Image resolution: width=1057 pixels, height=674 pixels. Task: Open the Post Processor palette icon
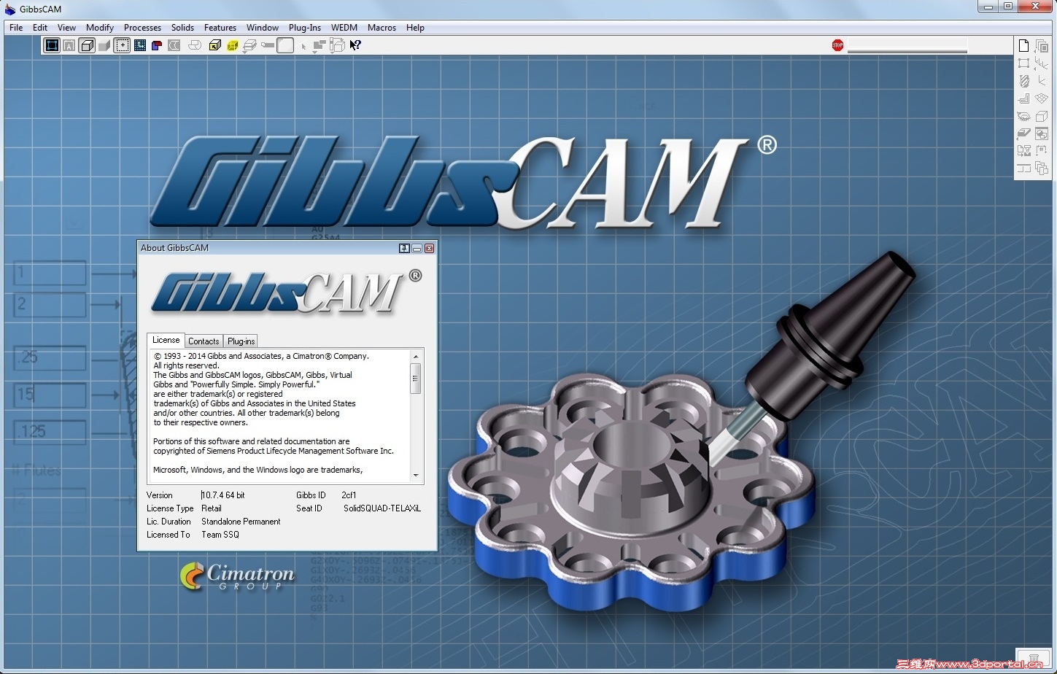click(1023, 150)
